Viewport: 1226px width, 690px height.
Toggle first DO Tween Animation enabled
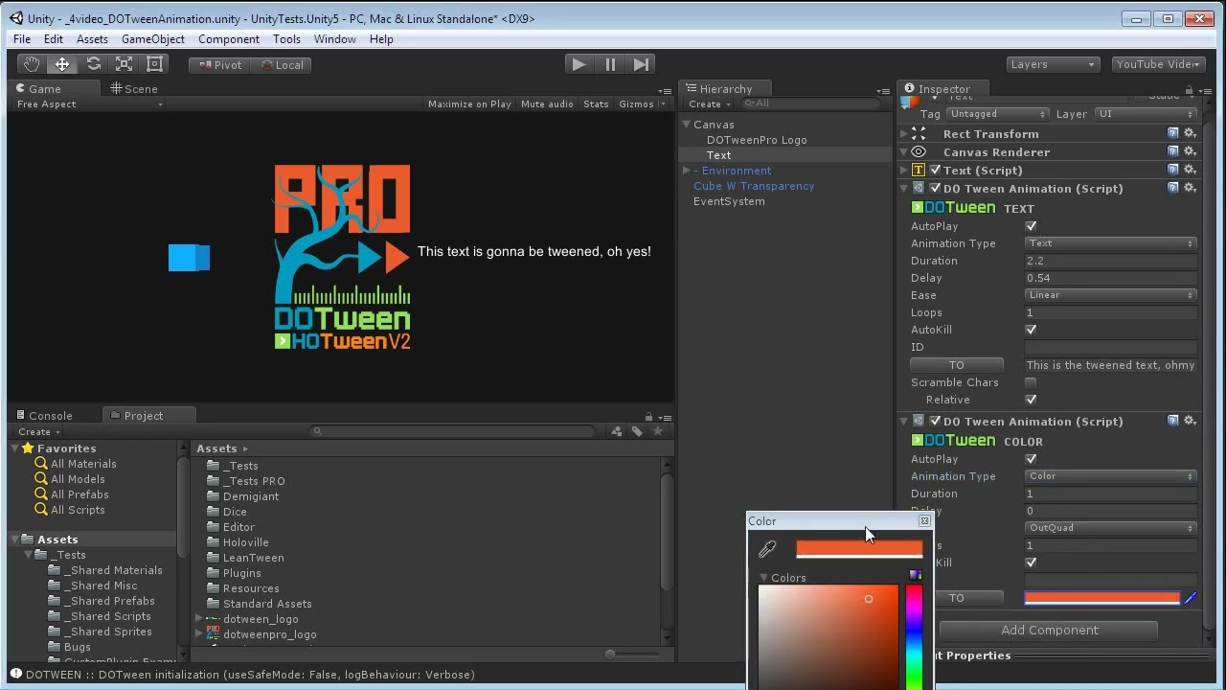935,188
